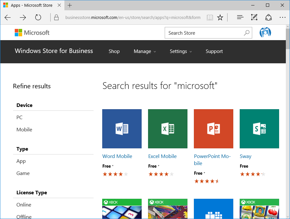This screenshot has height=219, width=290.
Task: Open the Support menu item
Action: tap(214, 51)
